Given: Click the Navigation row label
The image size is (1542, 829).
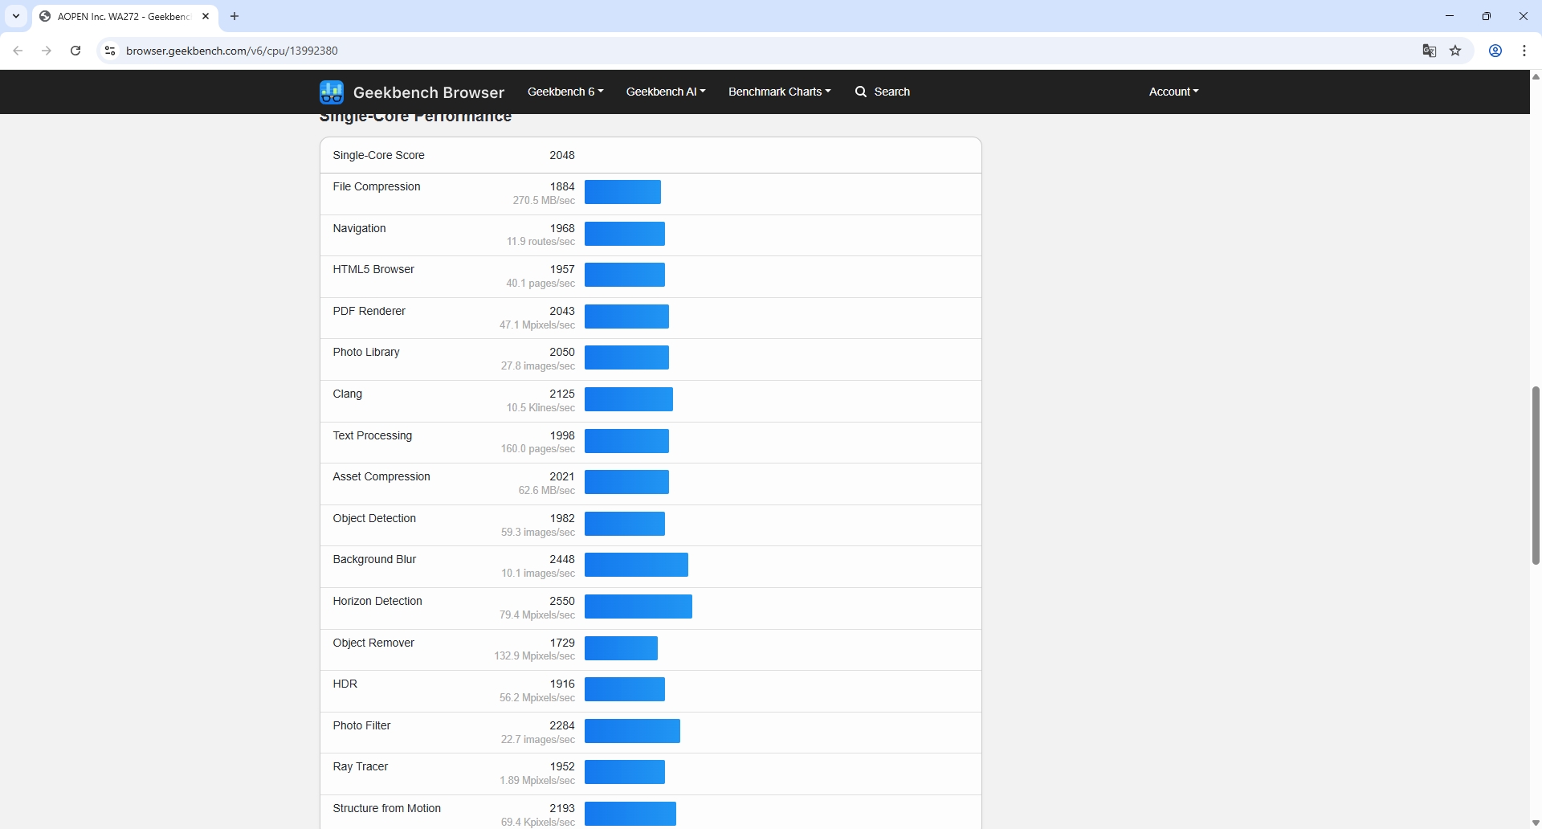Looking at the screenshot, I should (x=359, y=228).
